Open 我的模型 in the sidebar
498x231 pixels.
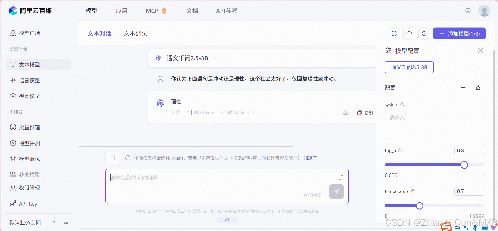point(25,174)
